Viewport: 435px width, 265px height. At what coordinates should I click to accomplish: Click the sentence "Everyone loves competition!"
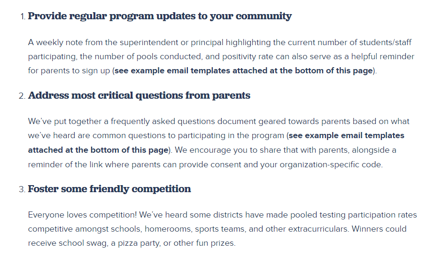[x=83, y=215]
